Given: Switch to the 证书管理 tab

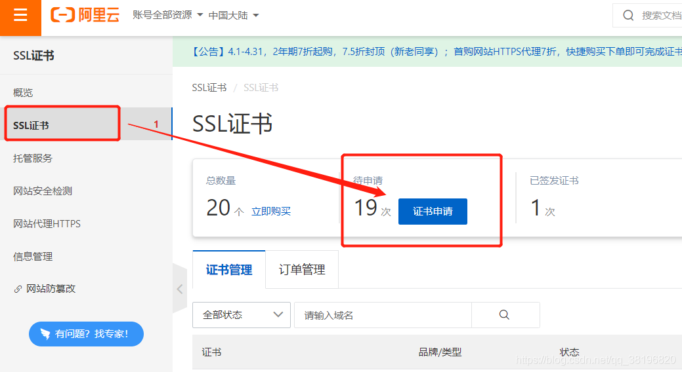Looking at the screenshot, I should 229,270.
